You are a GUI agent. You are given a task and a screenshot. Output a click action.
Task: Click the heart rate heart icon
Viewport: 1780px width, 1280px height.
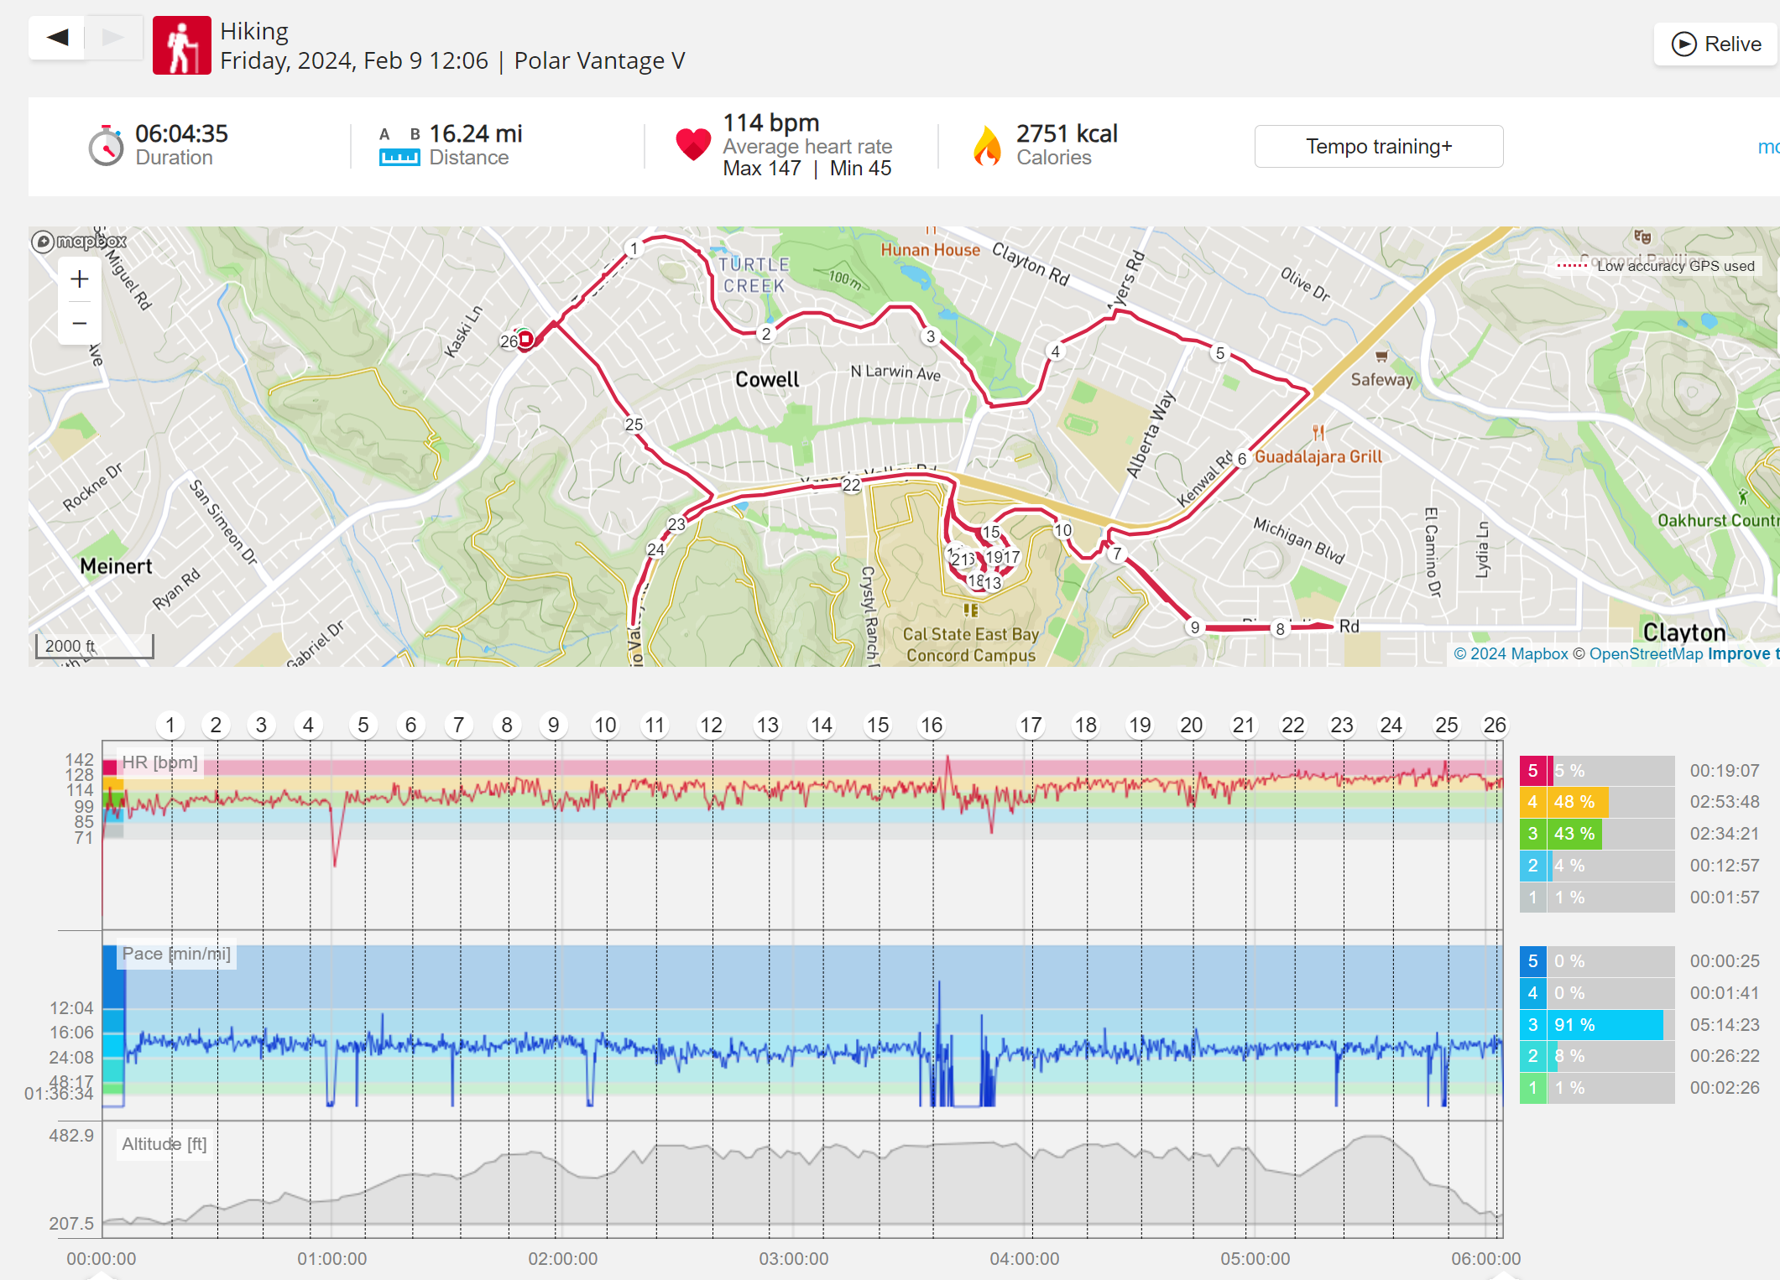coord(693,144)
